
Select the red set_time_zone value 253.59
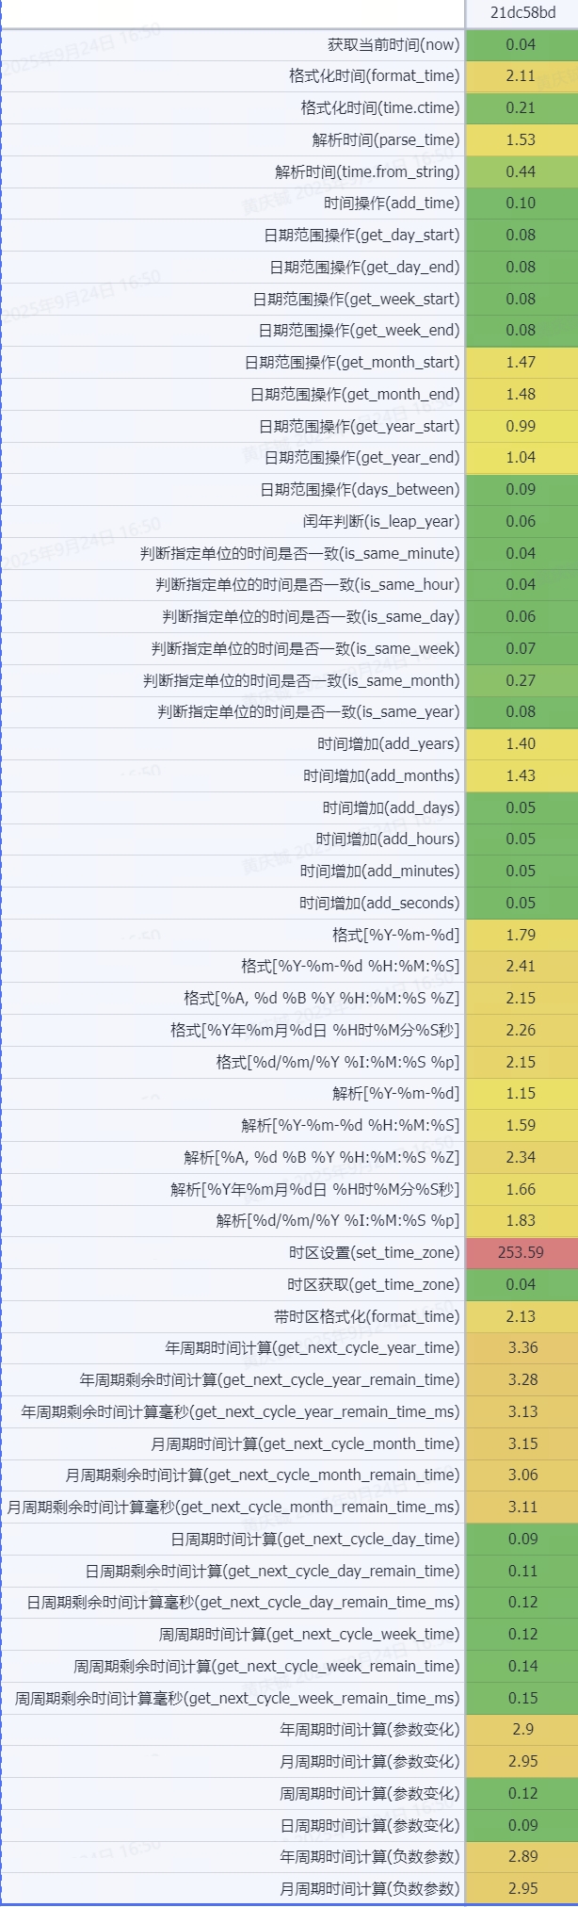[x=521, y=1252]
